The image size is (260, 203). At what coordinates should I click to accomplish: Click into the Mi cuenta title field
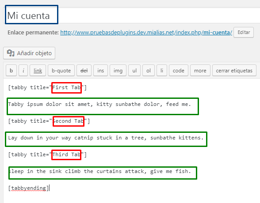pos(132,15)
